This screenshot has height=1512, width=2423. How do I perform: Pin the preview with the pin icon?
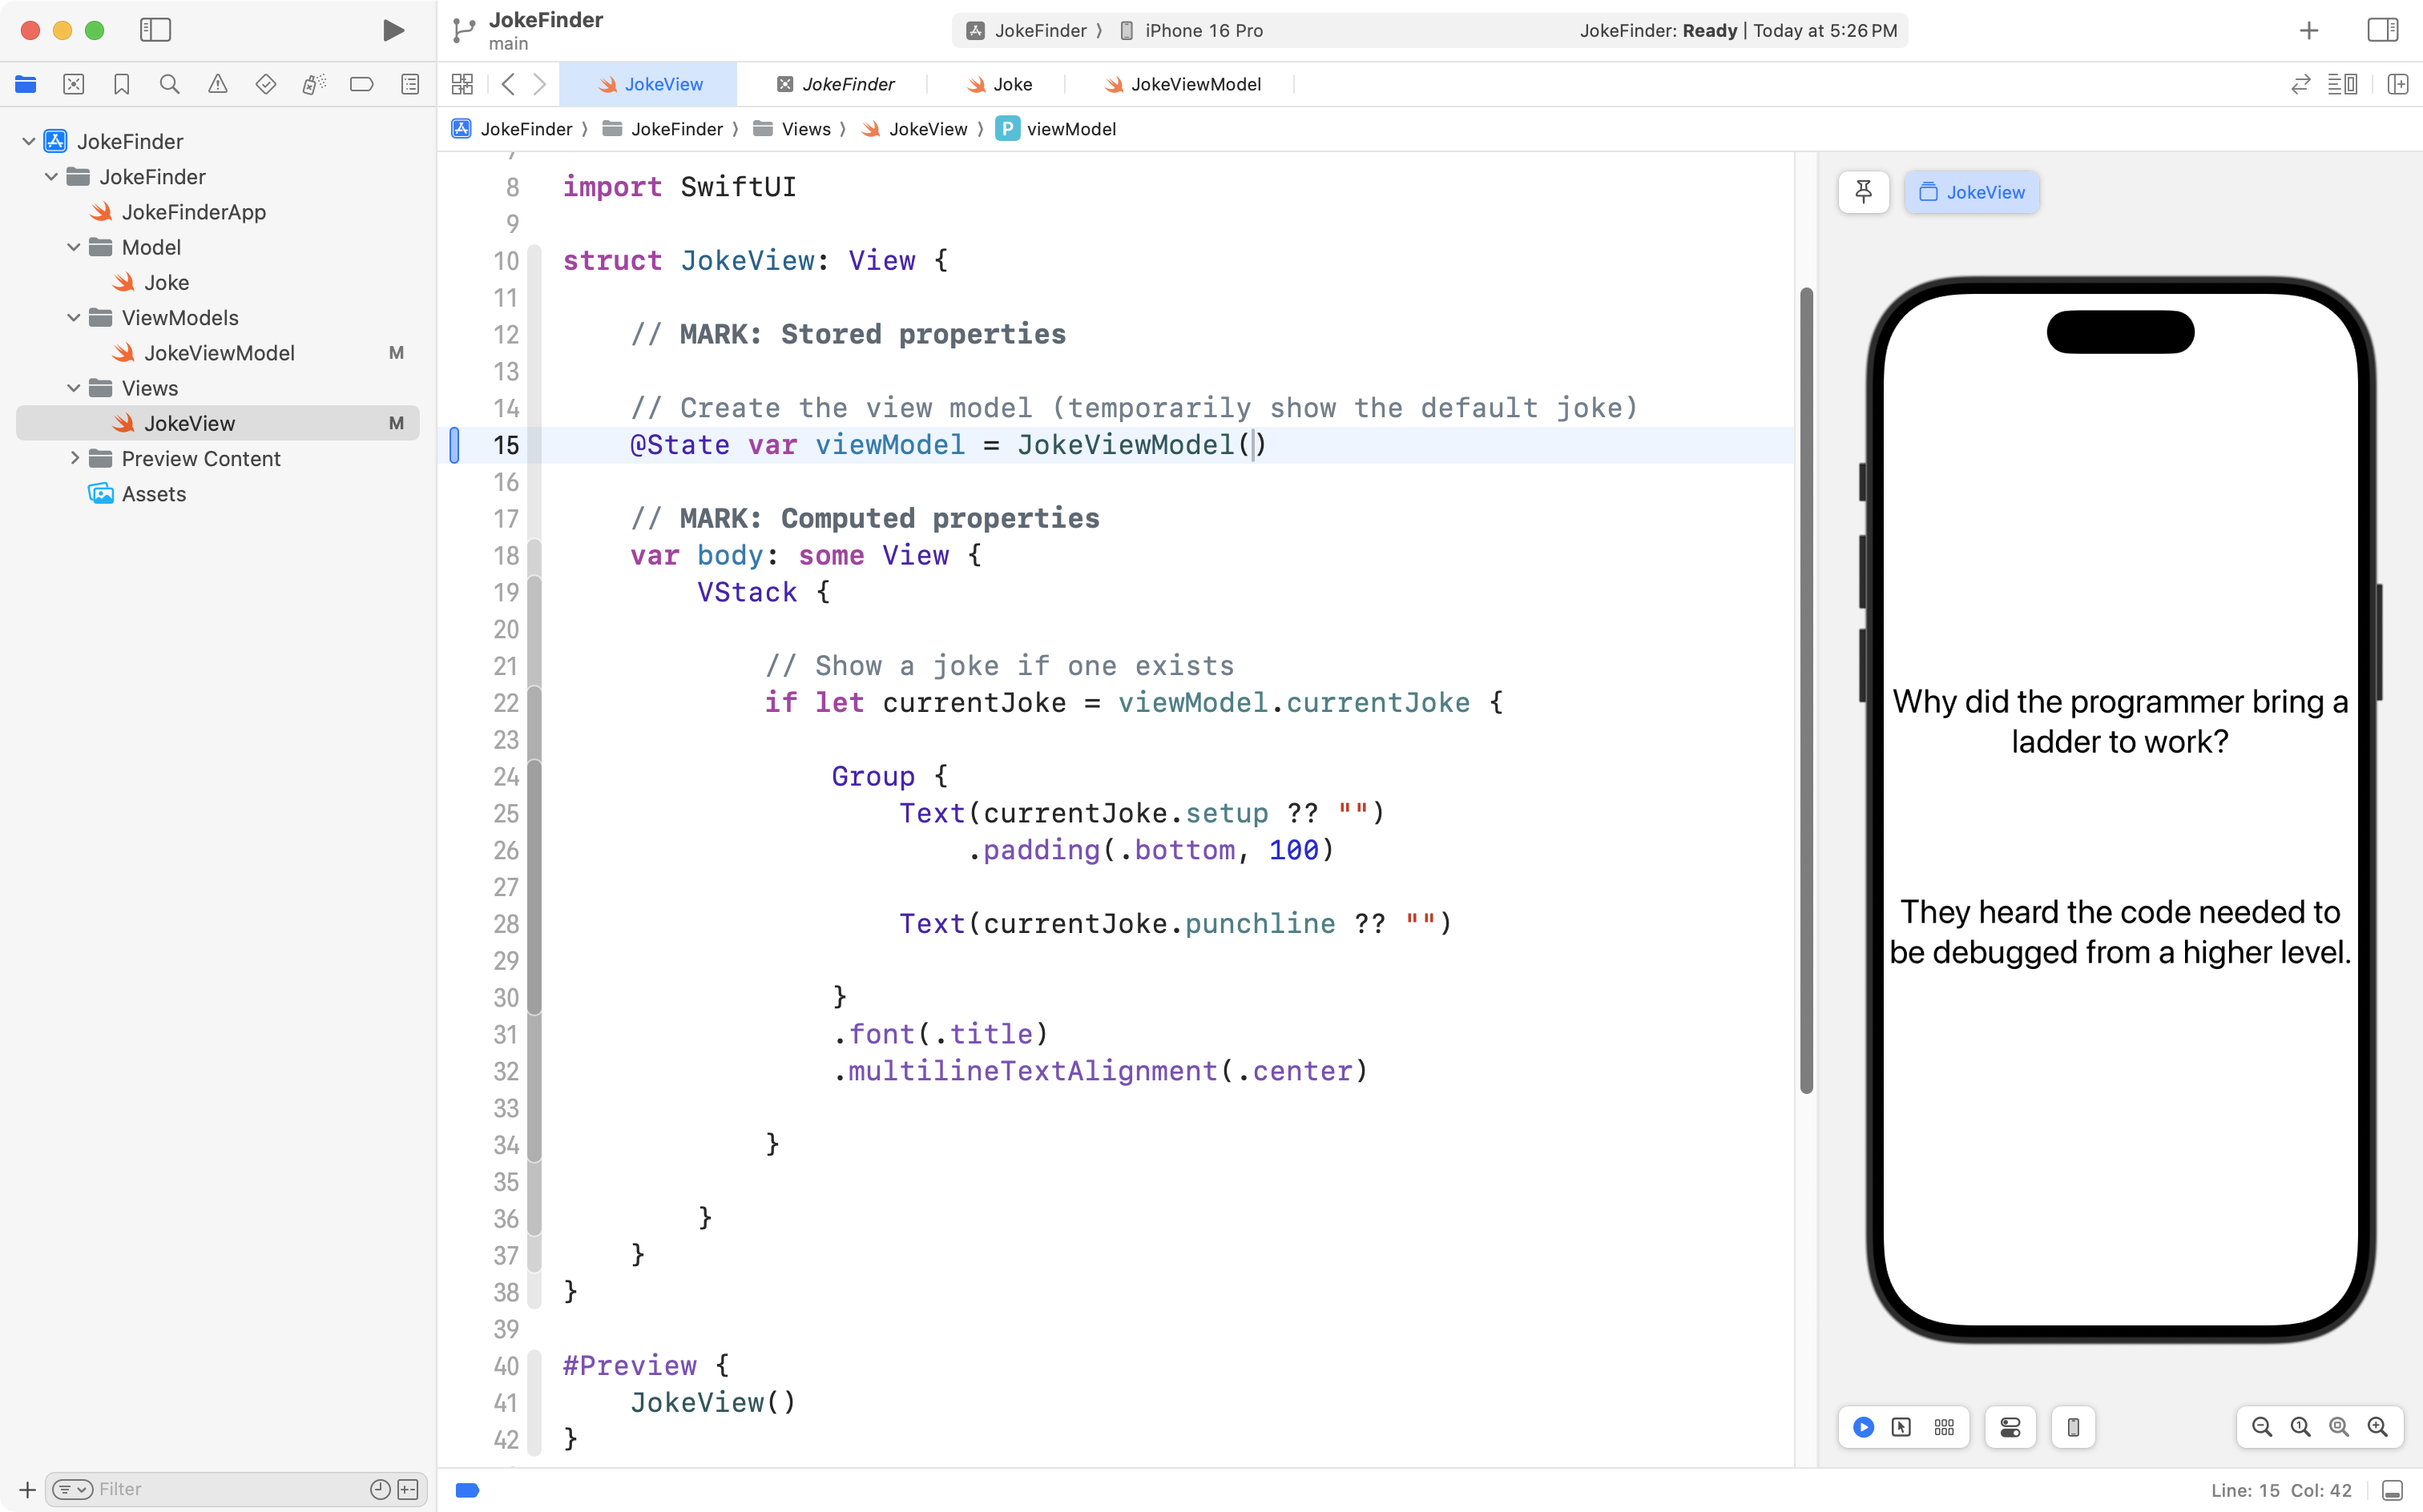[x=1863, y=192]
